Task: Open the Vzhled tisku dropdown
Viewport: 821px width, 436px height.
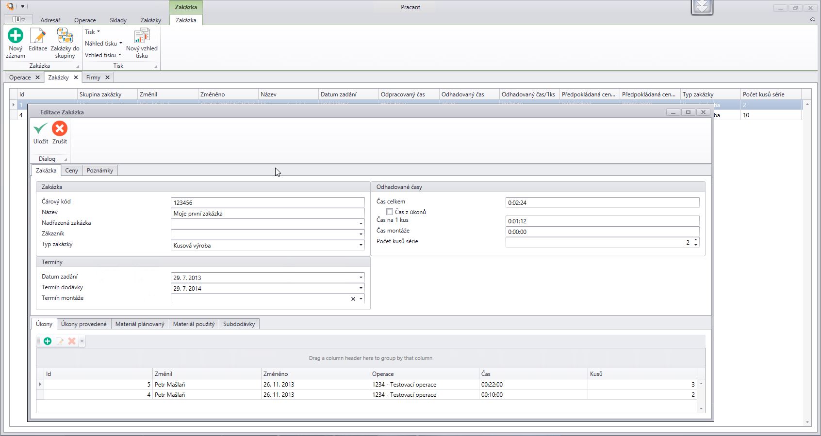Action: pos(103,55)
